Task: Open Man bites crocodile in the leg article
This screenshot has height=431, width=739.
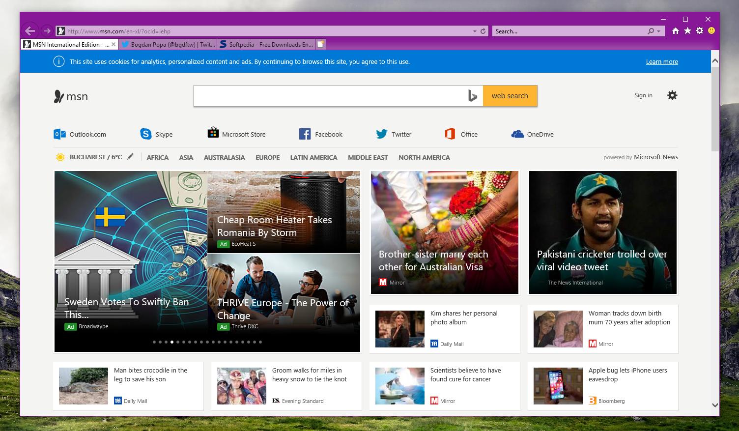Action: click(x=128, y=386)
